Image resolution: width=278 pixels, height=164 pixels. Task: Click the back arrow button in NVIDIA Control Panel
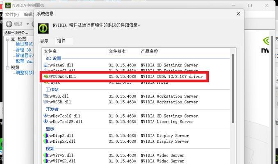click(x=9, y=24)
